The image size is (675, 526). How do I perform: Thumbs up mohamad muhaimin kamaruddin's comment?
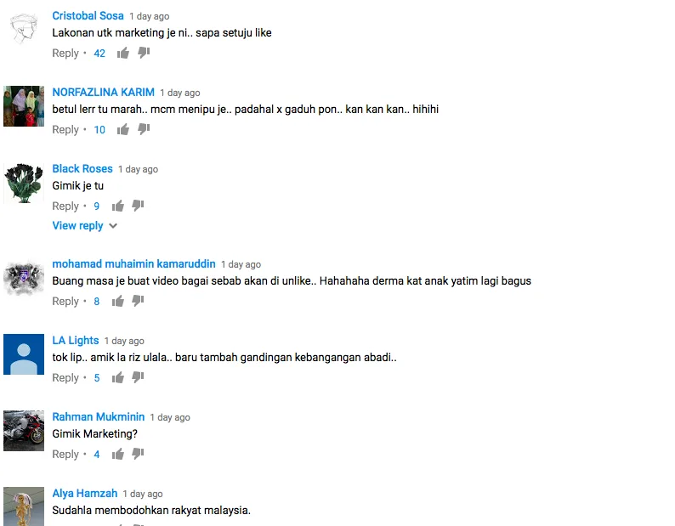pyautogui.click(x=117, y=301)
